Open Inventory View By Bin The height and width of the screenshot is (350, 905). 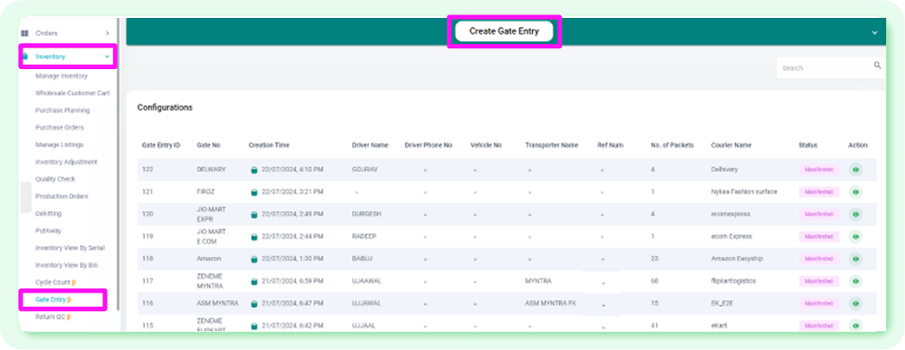(66, 266)
